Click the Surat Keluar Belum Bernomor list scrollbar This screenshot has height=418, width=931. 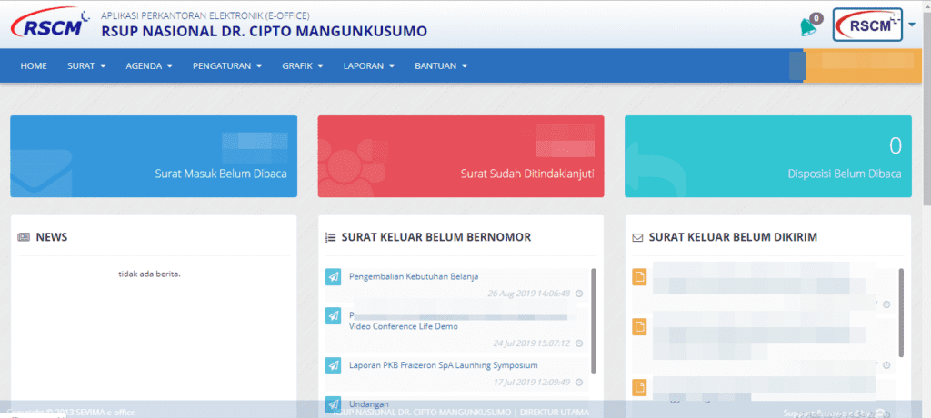click(594, 321)
